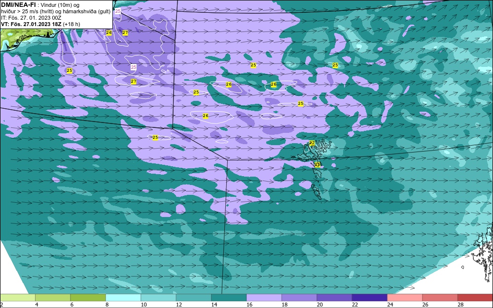Viewport: 493px width, 308px height.
Task: Choose the 12–14 teal legend swatch
Action: point(194,298)
